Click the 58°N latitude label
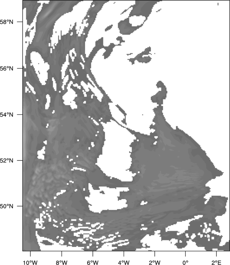The width and height of the screenshot is (230, 265). coord(7,22)
